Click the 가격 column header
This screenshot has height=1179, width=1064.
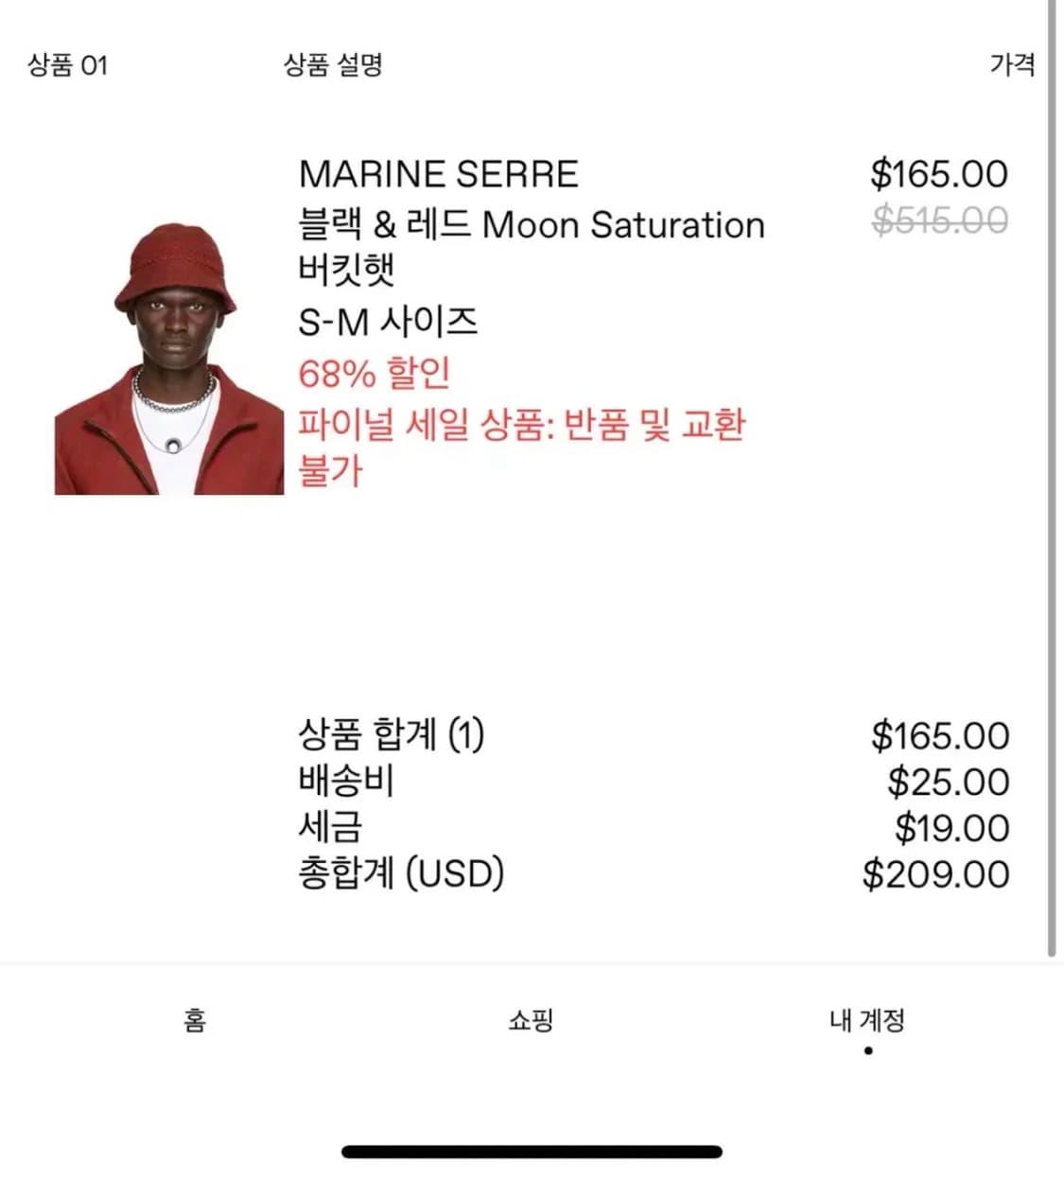tap(1011, 64)
